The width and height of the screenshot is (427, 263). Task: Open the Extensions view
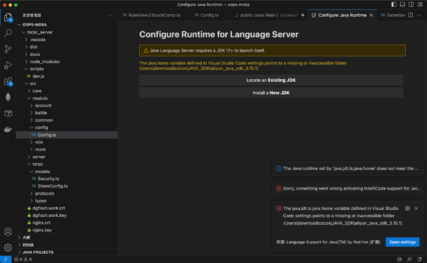coord(8,81)
